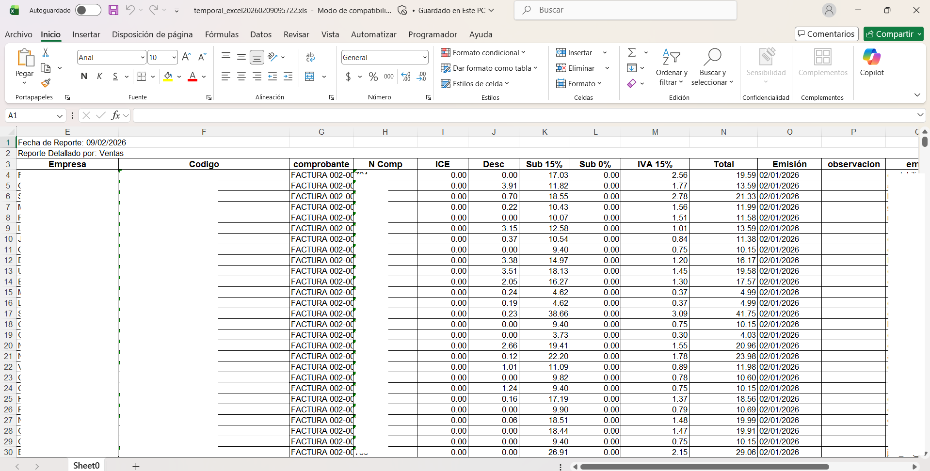Image resolution: width=930 pixels, height=471 pixels.
Task: Toggle the Autoguardado switch
Action: 88,10
